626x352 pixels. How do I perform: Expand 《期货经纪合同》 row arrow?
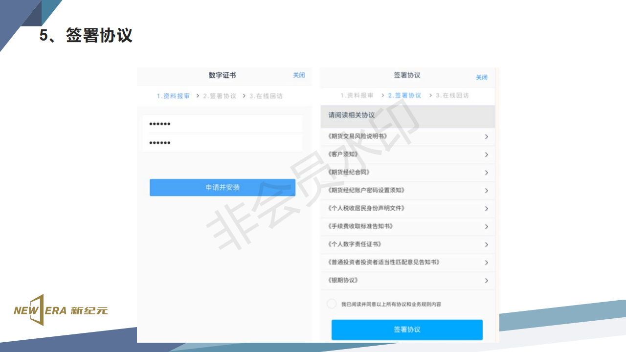pyautogui.click(x=486, y=173)
